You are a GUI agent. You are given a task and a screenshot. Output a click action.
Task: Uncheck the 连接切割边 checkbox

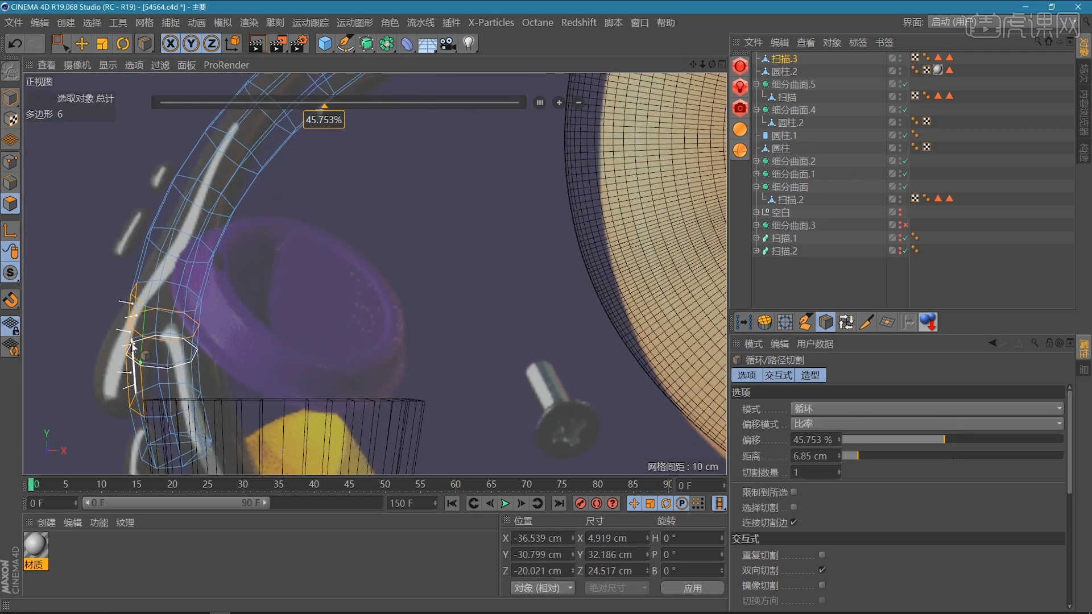pyautogui.click(x=793, y=522)
